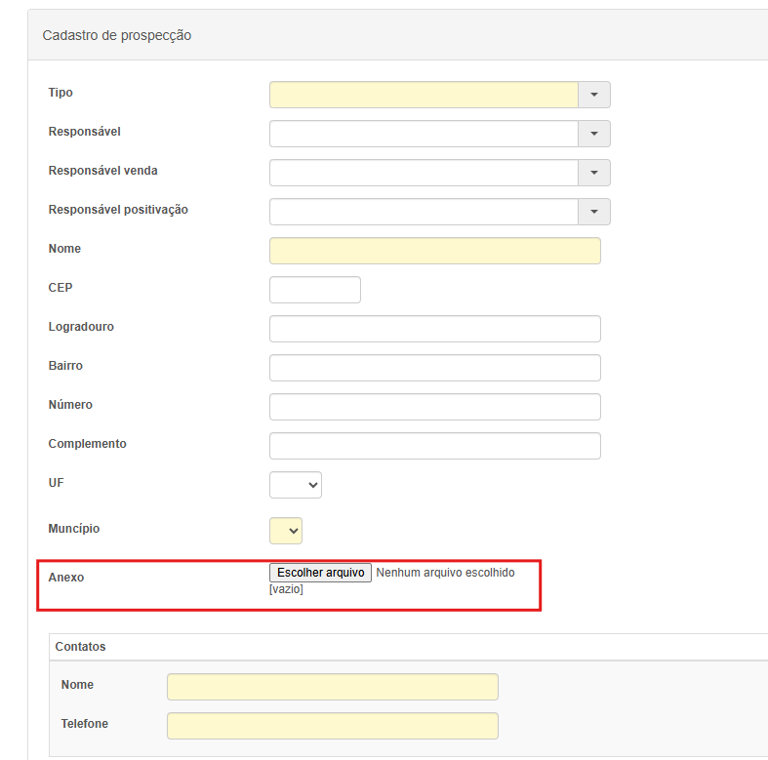Focus the CEP input box
Viewport: 768px width, 760px height.
pos(314,290)
